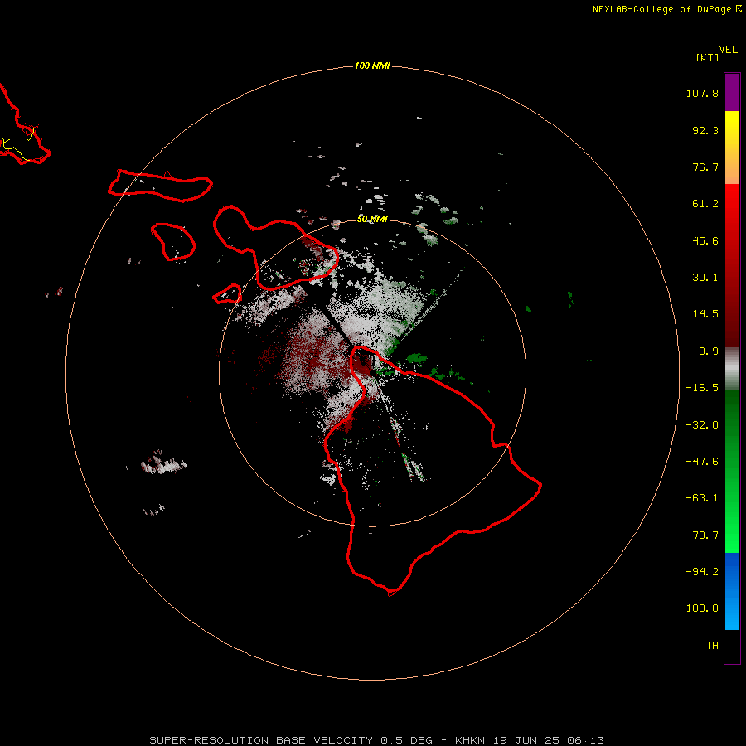Click the 92.3 scale value
The width and height of the screenshot is (746, 746).
(x=705, y=130)
